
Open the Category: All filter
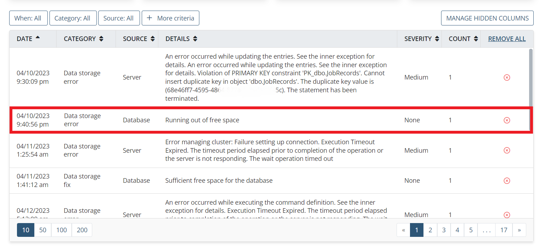click(73, 18)
